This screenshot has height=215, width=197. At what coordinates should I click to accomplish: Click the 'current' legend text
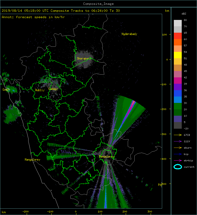tap(189, 167)
